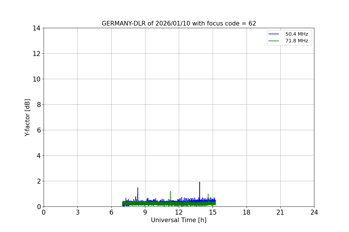Click the green legend line sample
Viewport: 349px width, 232px height.
pos(274,41)
